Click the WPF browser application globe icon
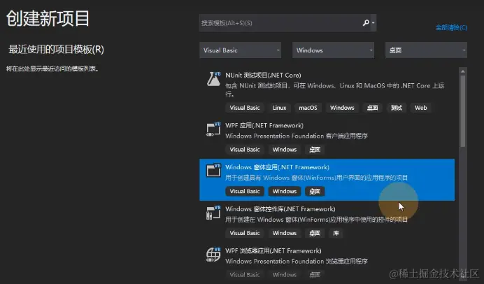The height and width of the screenshot is (284, 484). [x=213, y=255]
